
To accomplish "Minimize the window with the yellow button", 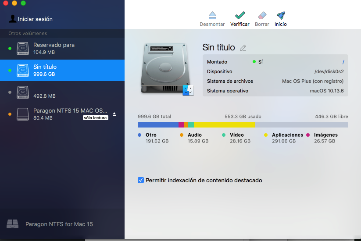I will [14, 3].
